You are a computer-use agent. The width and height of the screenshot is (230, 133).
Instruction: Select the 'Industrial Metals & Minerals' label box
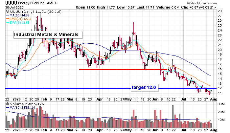point(48,34)
